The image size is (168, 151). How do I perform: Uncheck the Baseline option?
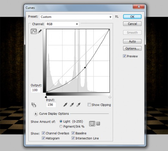pyautogui.click(x=73, y=133)
